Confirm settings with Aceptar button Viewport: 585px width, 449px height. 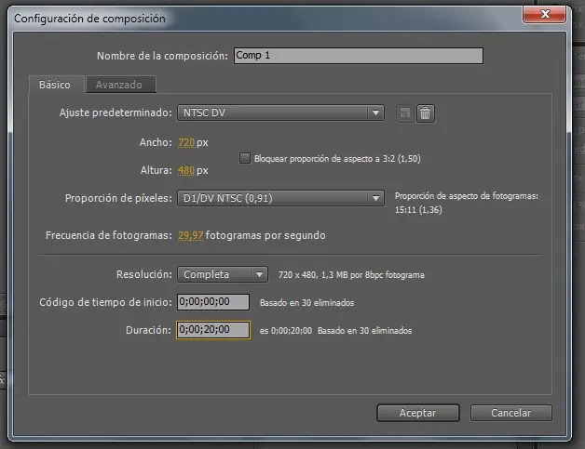418,413
